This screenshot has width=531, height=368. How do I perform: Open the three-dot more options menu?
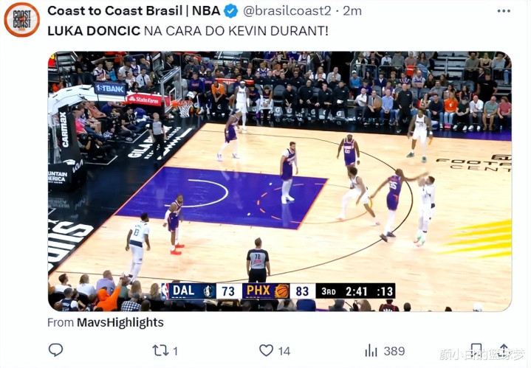[x=504, y=11]
